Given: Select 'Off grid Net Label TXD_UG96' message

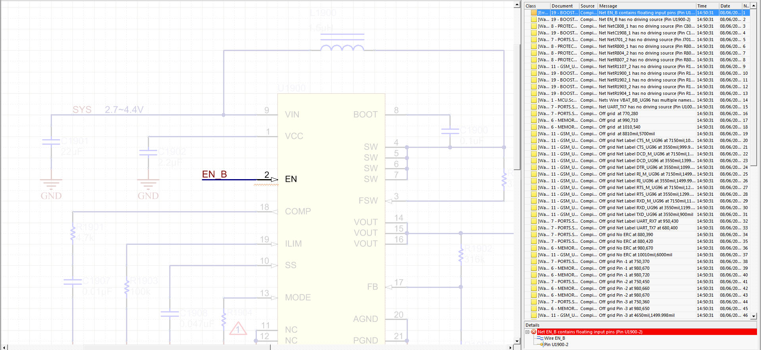Looking at the screenshot, I should click(x=637, y=214).
